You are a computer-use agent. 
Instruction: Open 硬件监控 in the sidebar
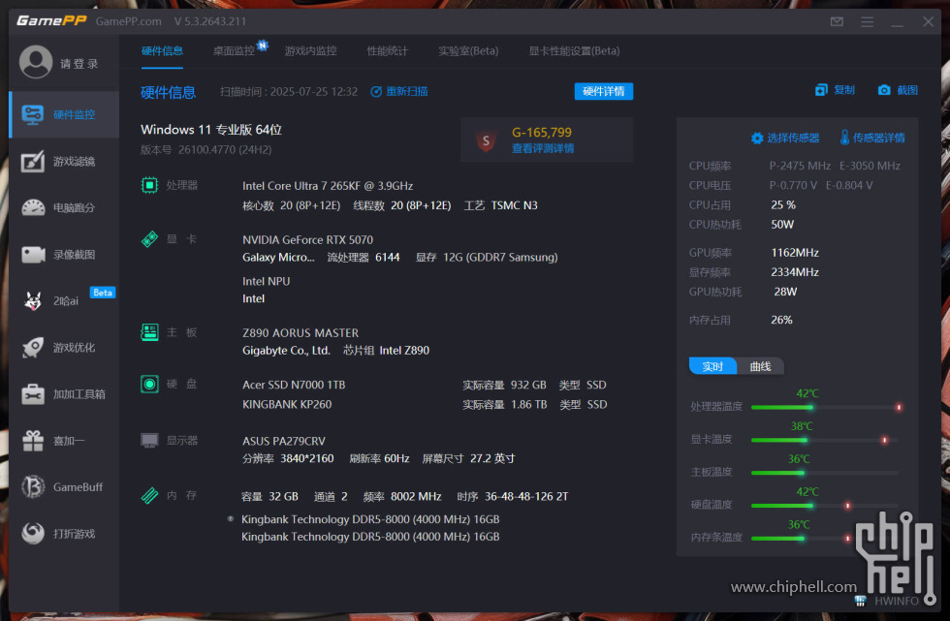64,114
